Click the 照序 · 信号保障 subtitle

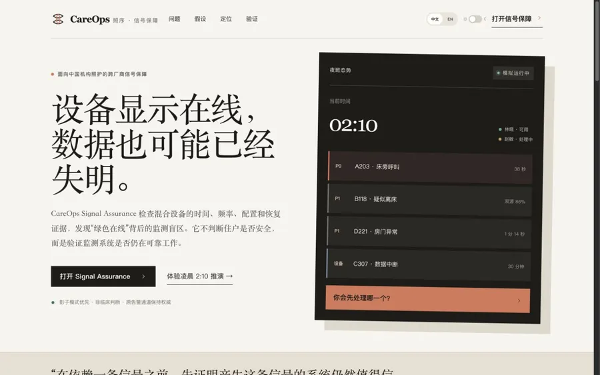click(135, 21)
